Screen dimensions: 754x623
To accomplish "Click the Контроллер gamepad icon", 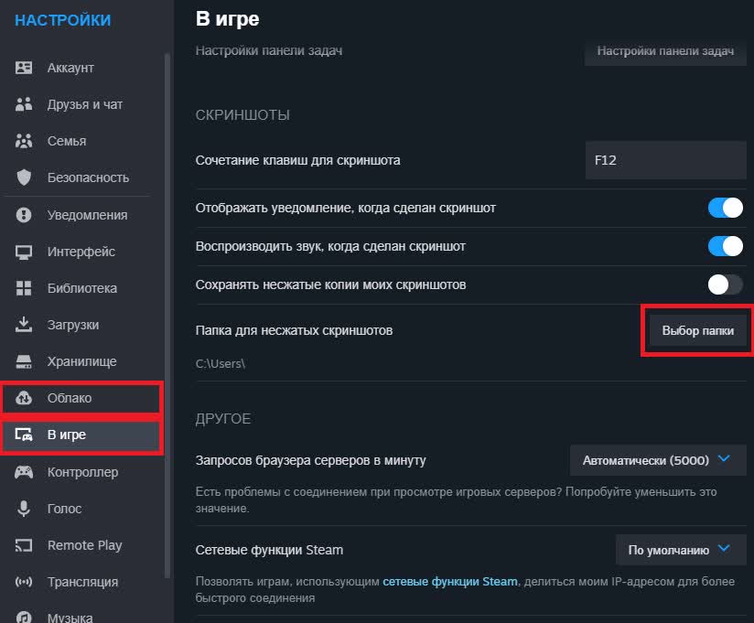I will (x=24, y=472).
